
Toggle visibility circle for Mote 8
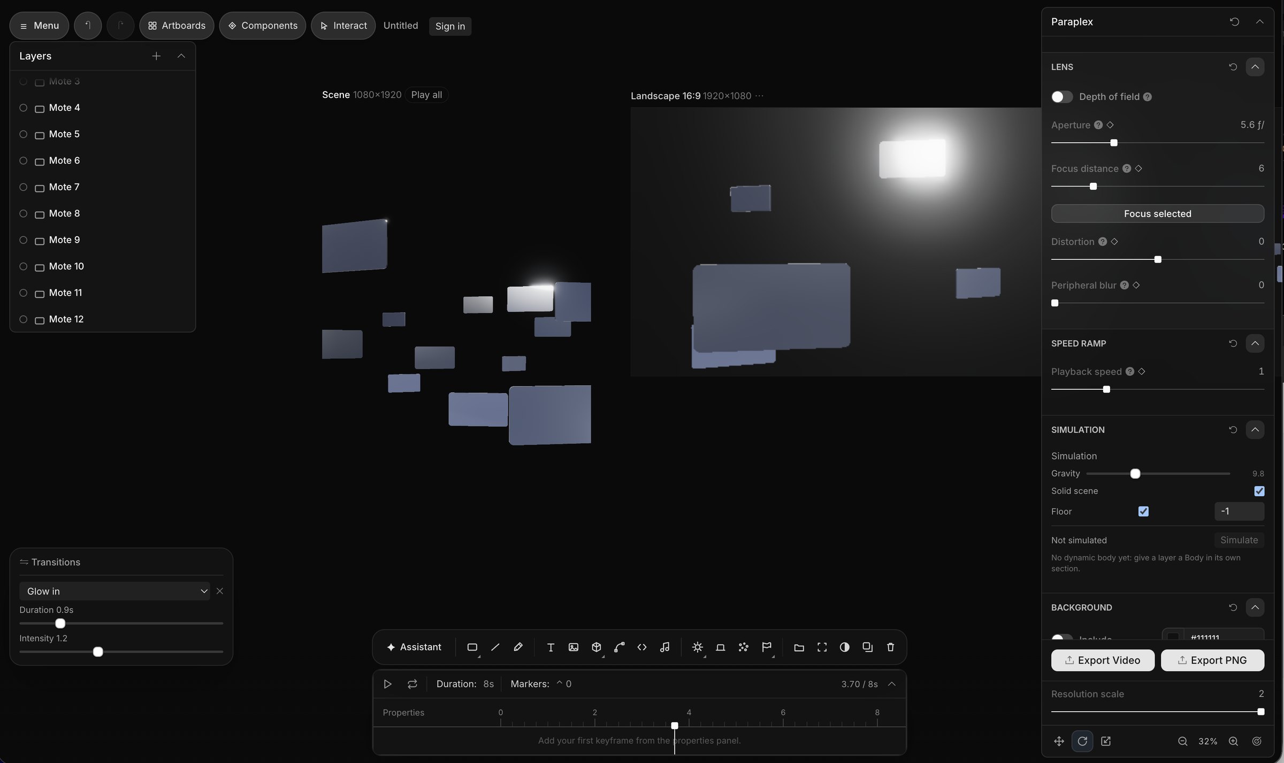pyautogui.click(x=24, y=213)
